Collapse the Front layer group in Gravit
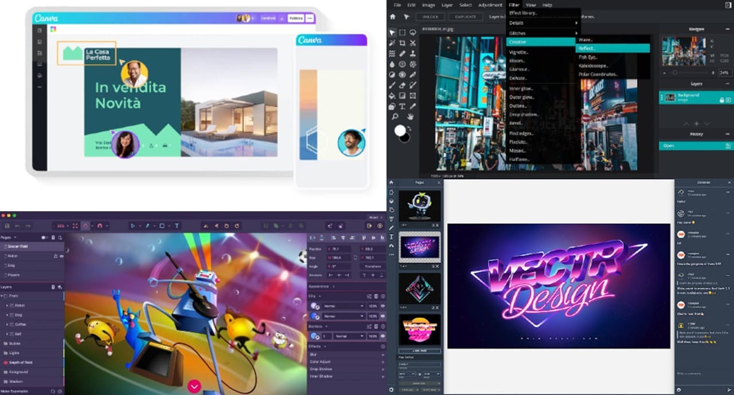Viewport: 734px width, 395px height. tap(2, 296)
